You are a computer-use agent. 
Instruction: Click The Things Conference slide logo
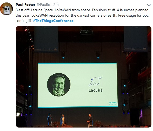coord(113,103)
